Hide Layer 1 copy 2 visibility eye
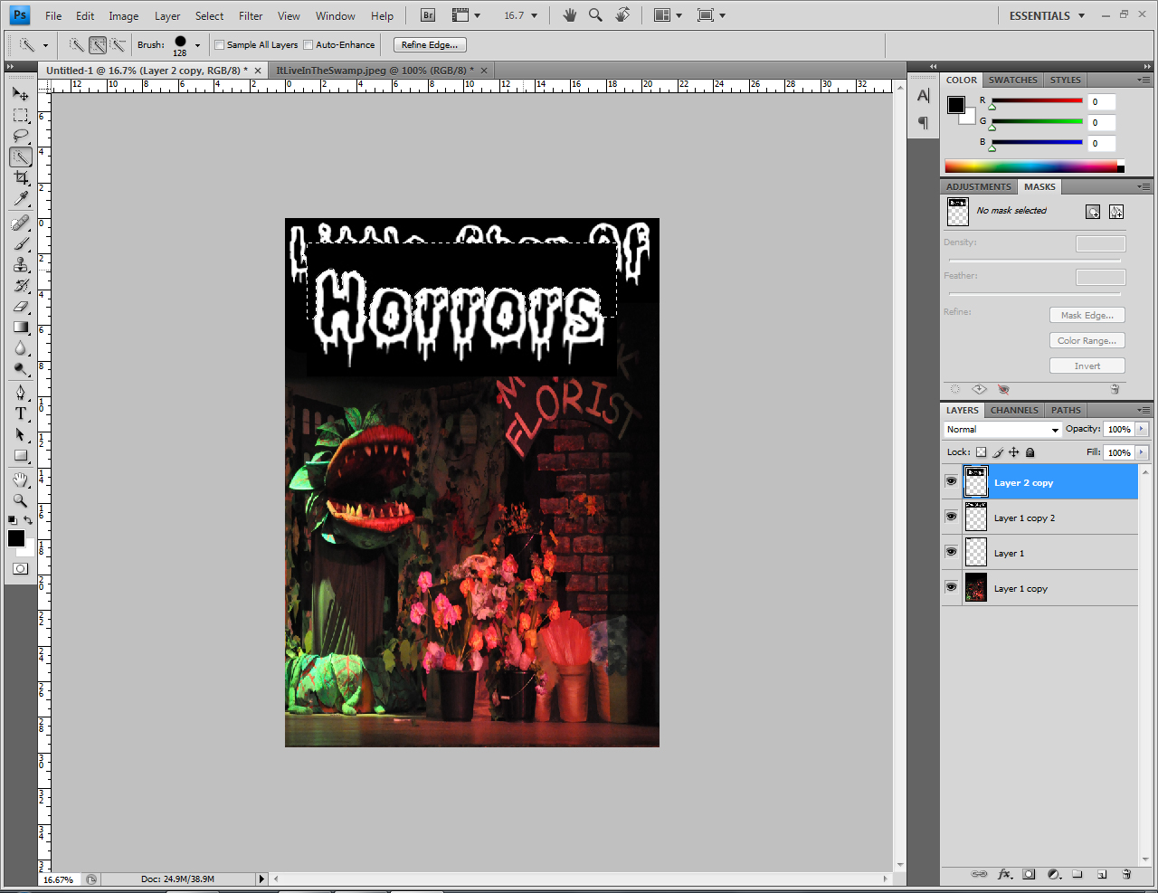Viewport: 1158px width, 893px height. coord(951,517)
